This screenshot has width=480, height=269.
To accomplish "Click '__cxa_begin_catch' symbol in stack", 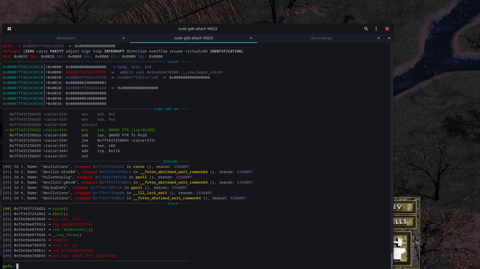I will coord(202,72).
